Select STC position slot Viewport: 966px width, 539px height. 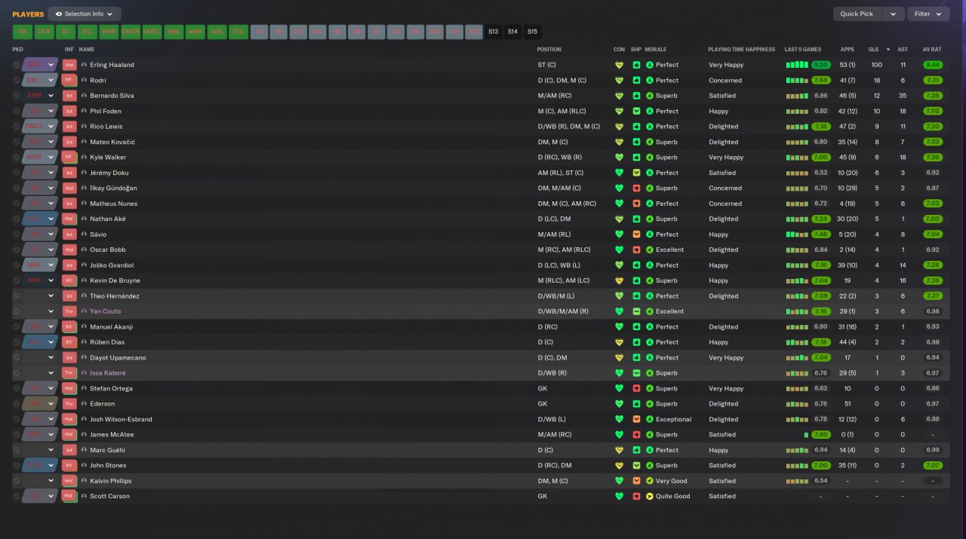[x=238, y=32]
